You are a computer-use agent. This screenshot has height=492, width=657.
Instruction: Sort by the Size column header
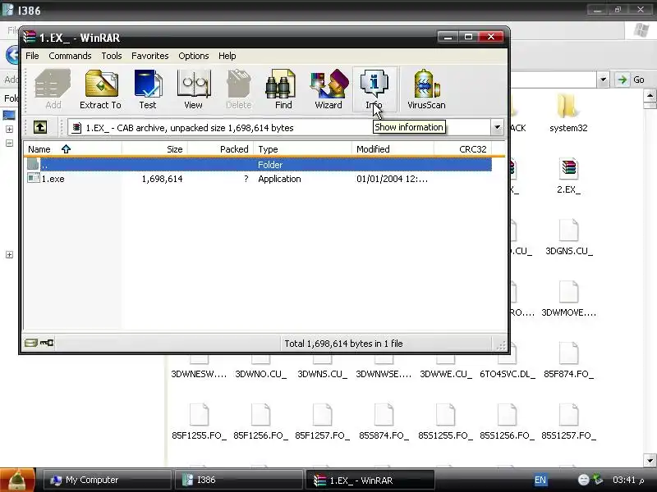click(154, 149)
